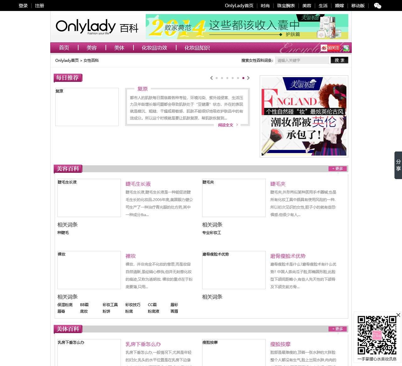Click the green WeChat icon in navigation bar
Screen dimensions: 402x366
346,48
